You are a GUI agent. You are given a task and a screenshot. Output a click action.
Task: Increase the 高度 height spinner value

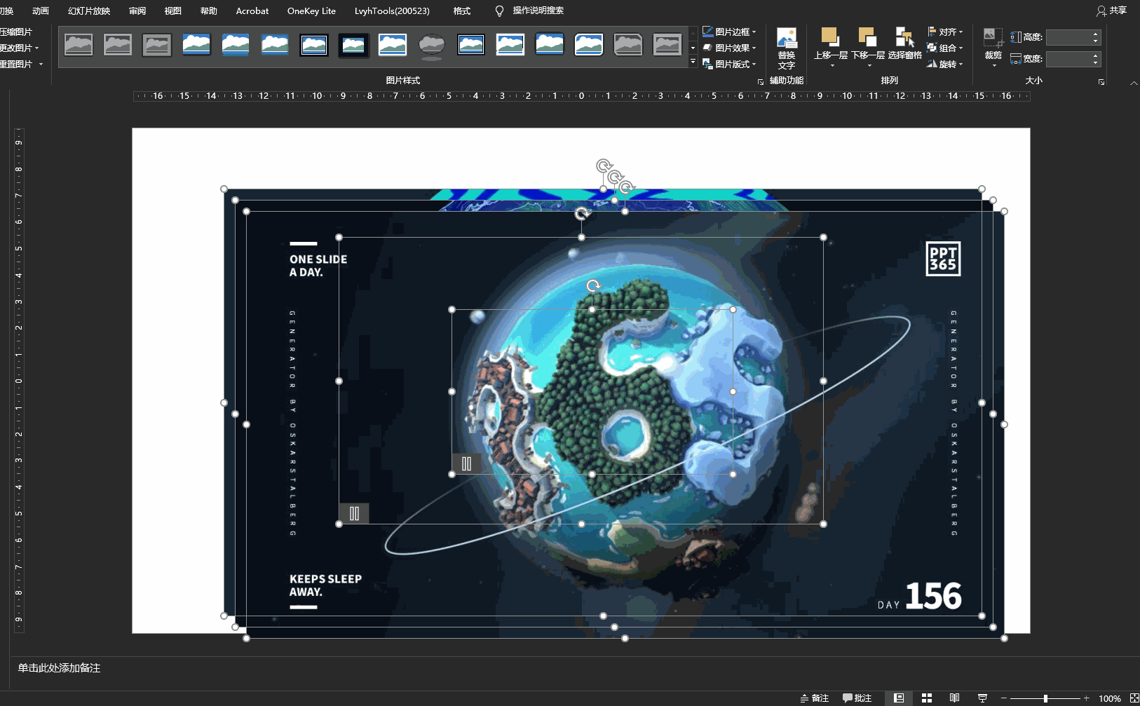pyautogui.click(x=1095, y=34)
